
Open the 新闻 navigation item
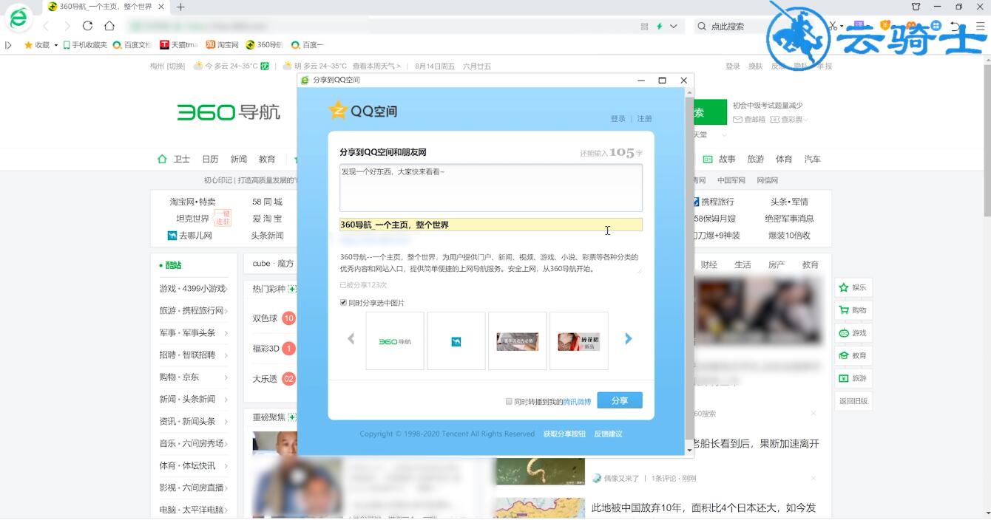coord(239,159)
